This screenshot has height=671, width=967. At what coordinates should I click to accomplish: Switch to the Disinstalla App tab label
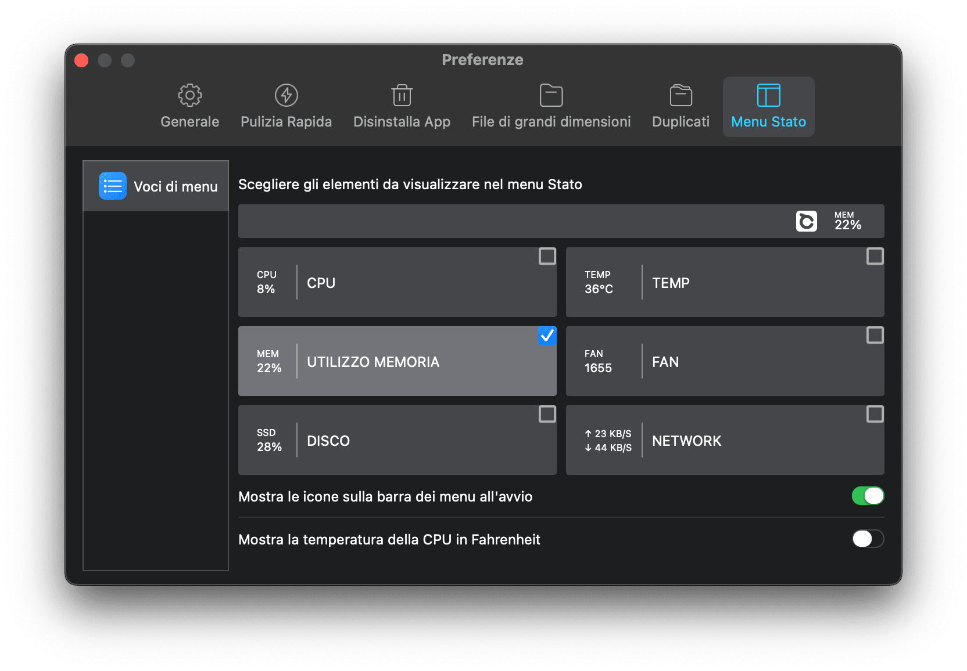click(x=402, y=122)
